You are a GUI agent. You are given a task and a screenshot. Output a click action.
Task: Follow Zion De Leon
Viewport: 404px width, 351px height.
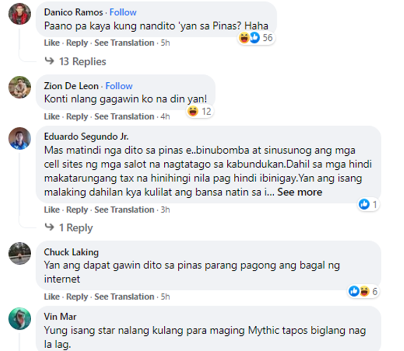pyautogui.click(x=119, y=86)
